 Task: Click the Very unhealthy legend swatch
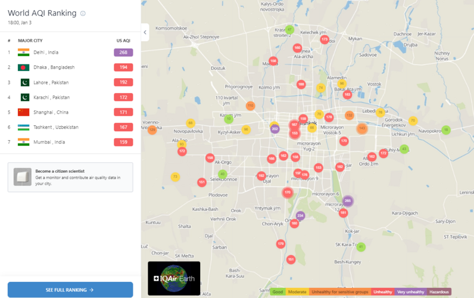point(411,292)
